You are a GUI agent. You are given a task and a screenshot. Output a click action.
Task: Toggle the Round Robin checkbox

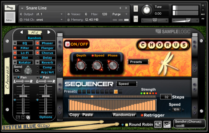(126, 125)
